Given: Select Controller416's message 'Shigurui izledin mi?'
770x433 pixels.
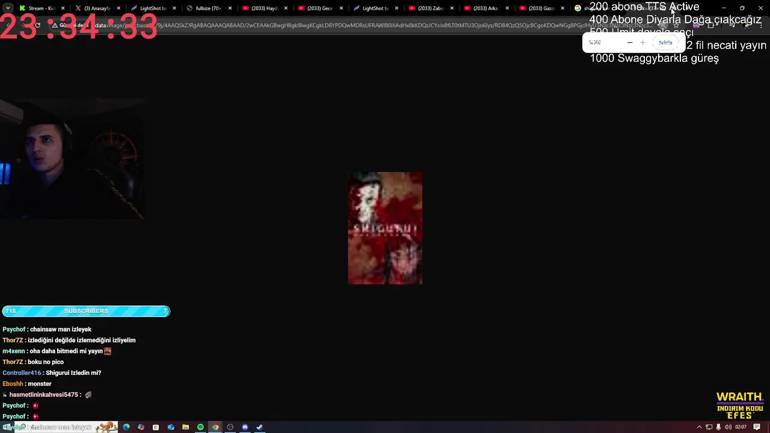Looking at the screenshot, I should tap(73, 373).
